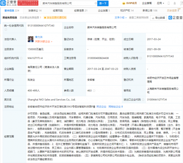This screenshot has width=183, height=163.
Task: Clear the search box with the X icon
Action: [96, 3]
